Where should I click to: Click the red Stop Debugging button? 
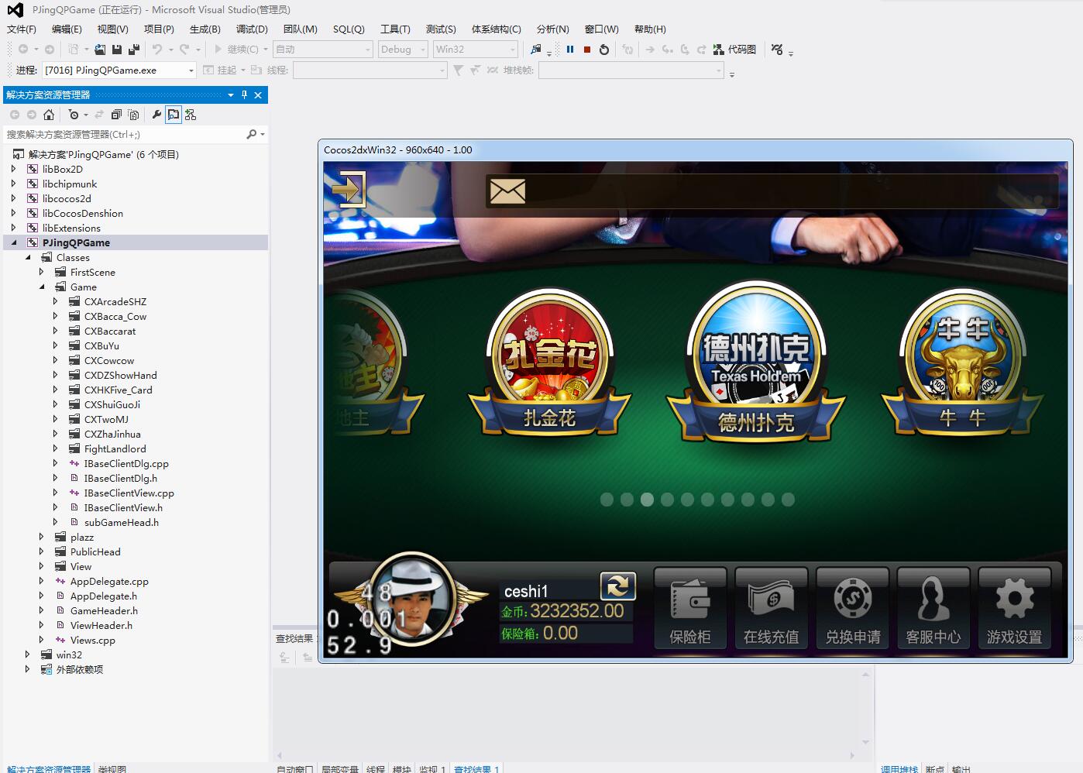click(x=587, y=50)
